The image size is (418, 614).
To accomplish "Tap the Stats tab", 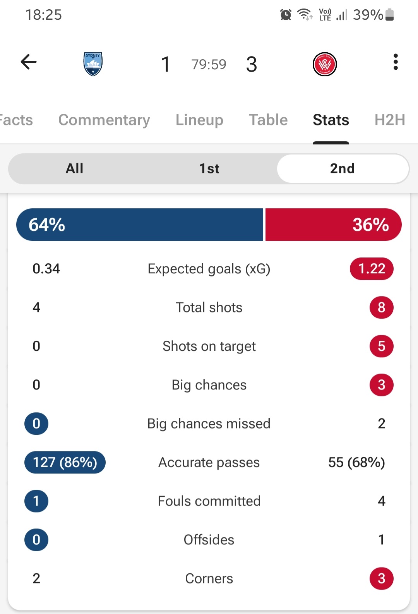I will [x=331, y=120].
